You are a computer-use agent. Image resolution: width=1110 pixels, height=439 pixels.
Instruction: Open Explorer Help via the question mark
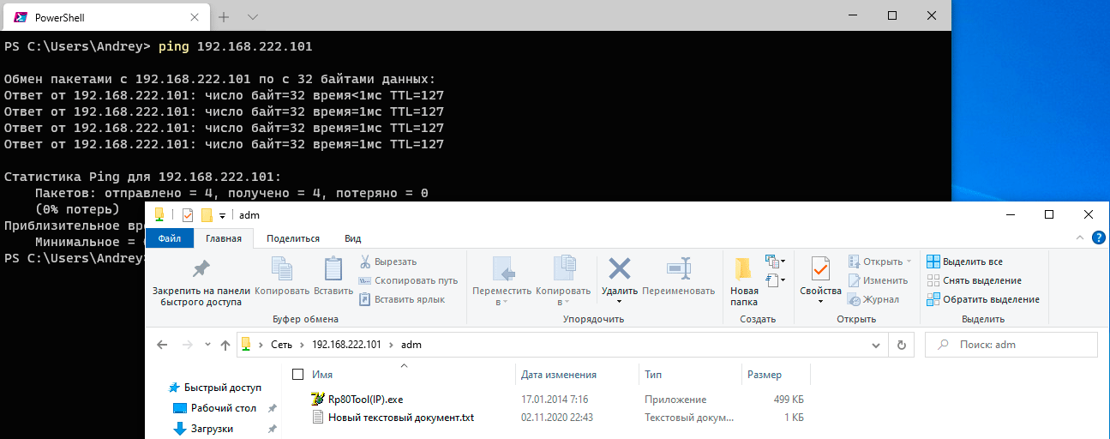point(1099,238)
